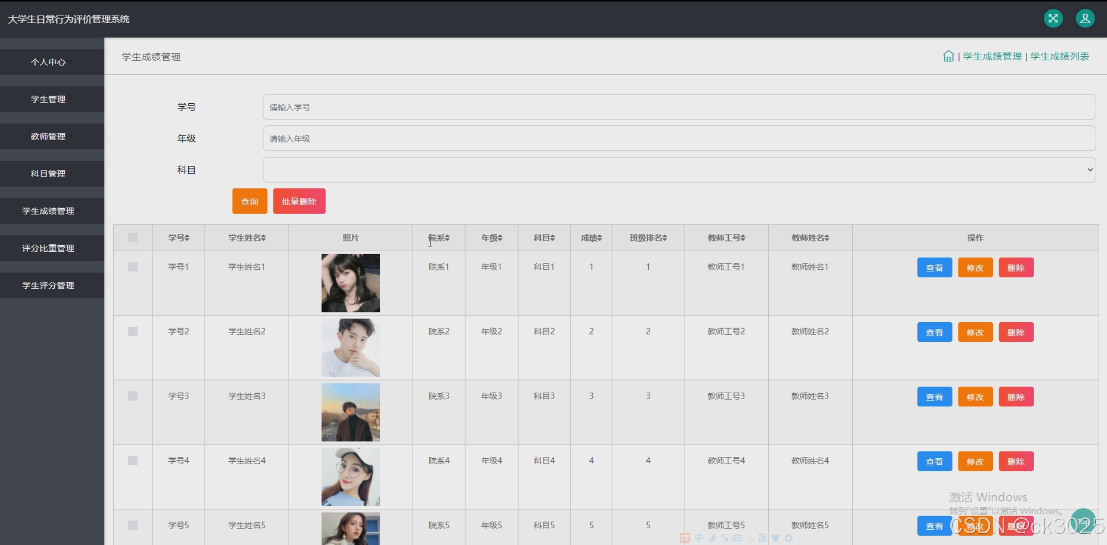
Task: Check the checkbox for row 学号1
Action: (133, 267)
